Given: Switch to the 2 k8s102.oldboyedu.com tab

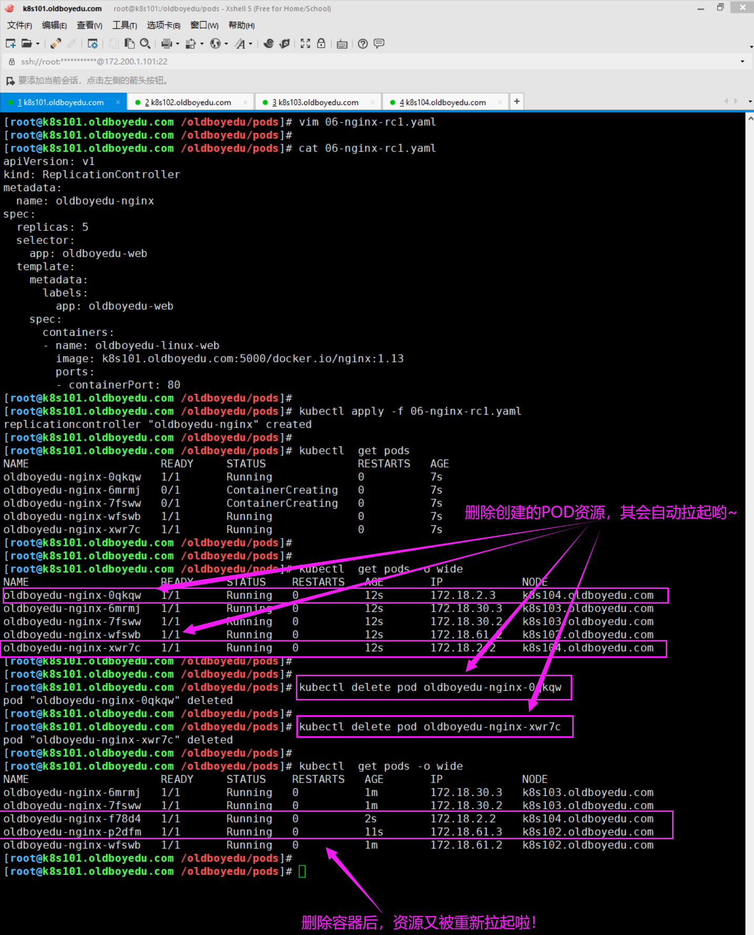Looking at the screenshot, I should pyautogui.click(x=188, y=102).
